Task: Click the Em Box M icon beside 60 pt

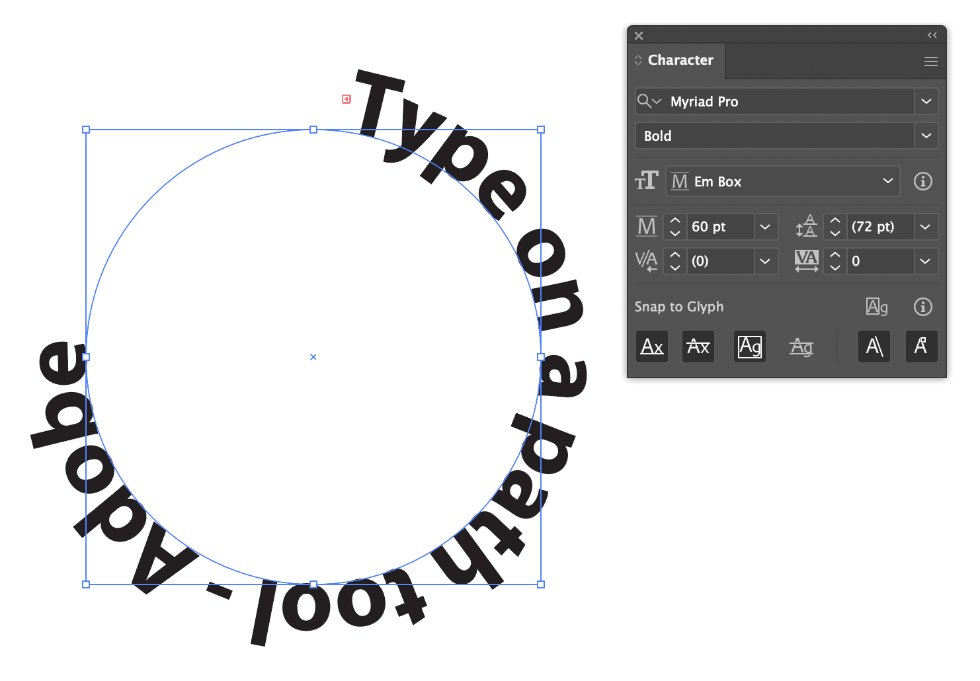Action: 647,226
